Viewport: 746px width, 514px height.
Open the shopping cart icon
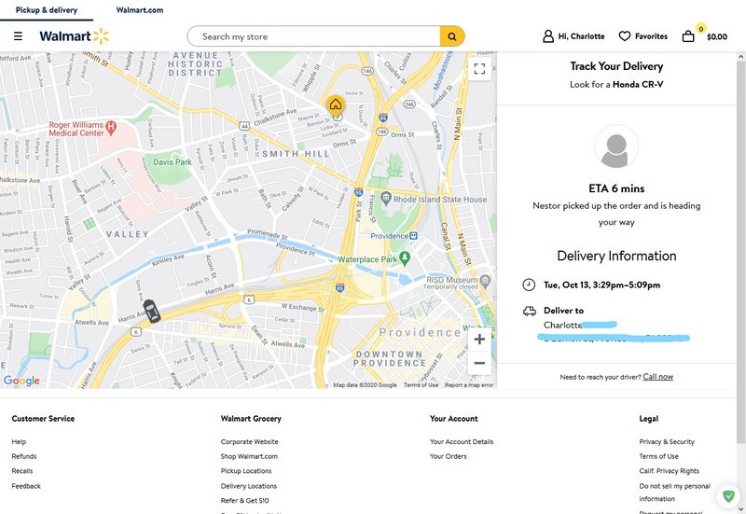(x=688, y=36)
